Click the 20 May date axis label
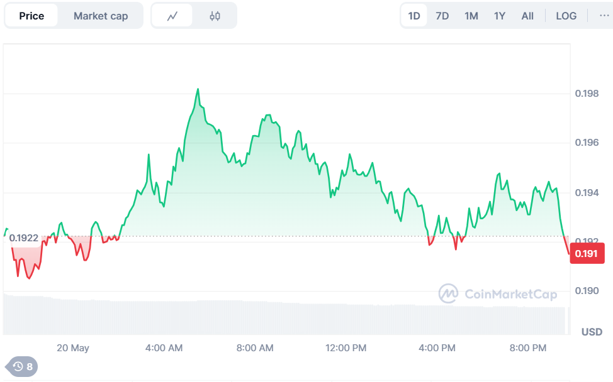Screen dimensions: 613x382 [73, 348]
